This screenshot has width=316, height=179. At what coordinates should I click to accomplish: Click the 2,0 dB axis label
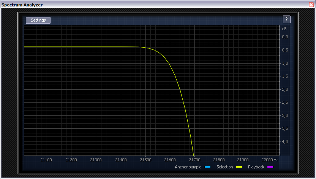click(285, 89)
